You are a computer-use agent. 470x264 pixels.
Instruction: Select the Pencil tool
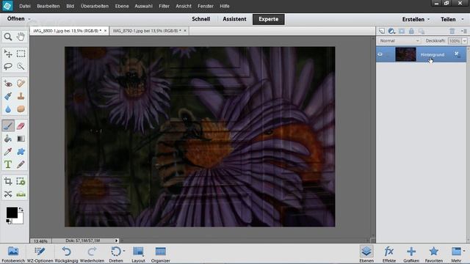(21, 164)
